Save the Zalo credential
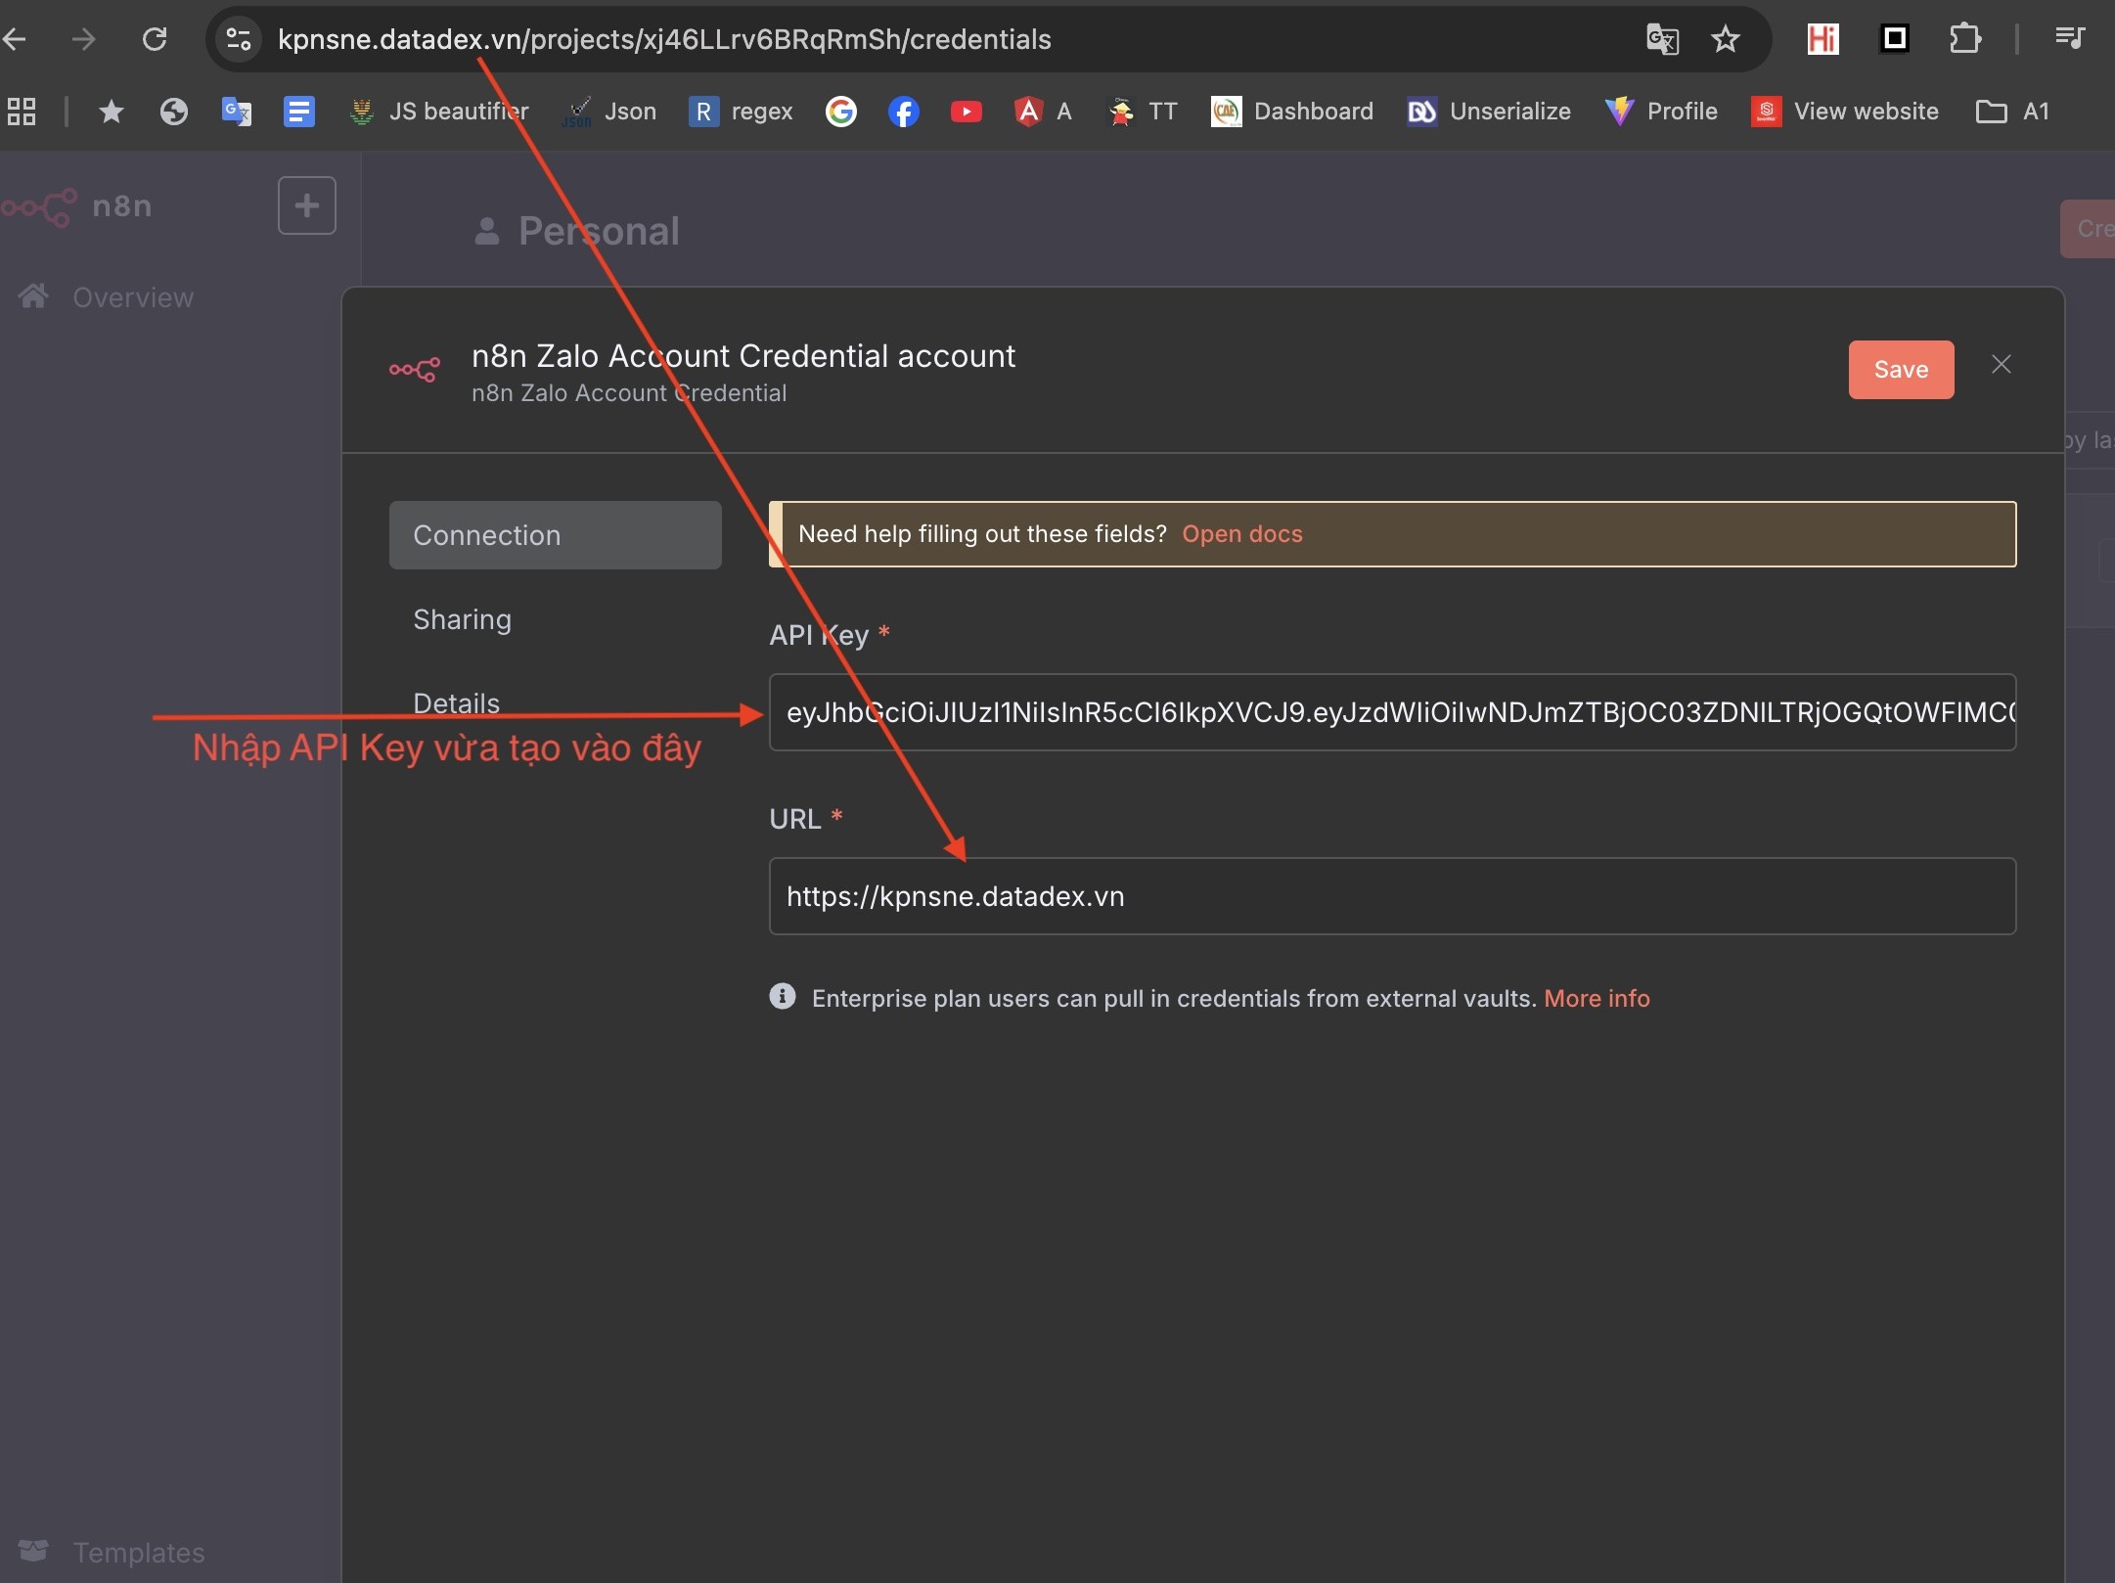The width and height of the screenshot is (2115, 1583). [1901, 370]
